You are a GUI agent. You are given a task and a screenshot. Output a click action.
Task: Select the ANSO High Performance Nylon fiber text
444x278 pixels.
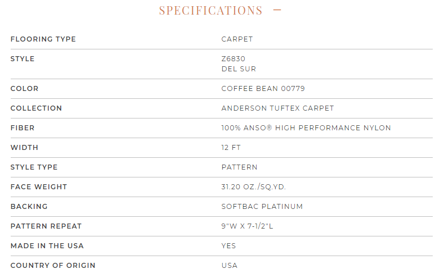(306, 127)
